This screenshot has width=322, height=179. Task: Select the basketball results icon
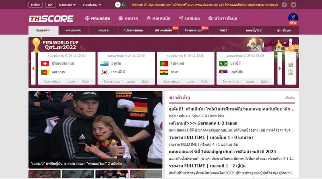(x=120, y=18)
